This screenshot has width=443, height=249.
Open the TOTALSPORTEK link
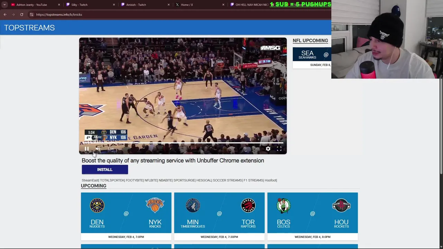point(112,180)
